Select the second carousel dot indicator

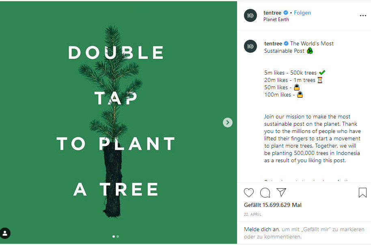118,236
